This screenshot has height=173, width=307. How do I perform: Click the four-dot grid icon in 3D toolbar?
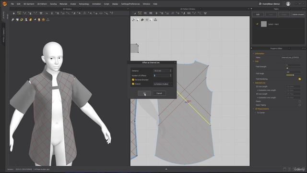41,13
